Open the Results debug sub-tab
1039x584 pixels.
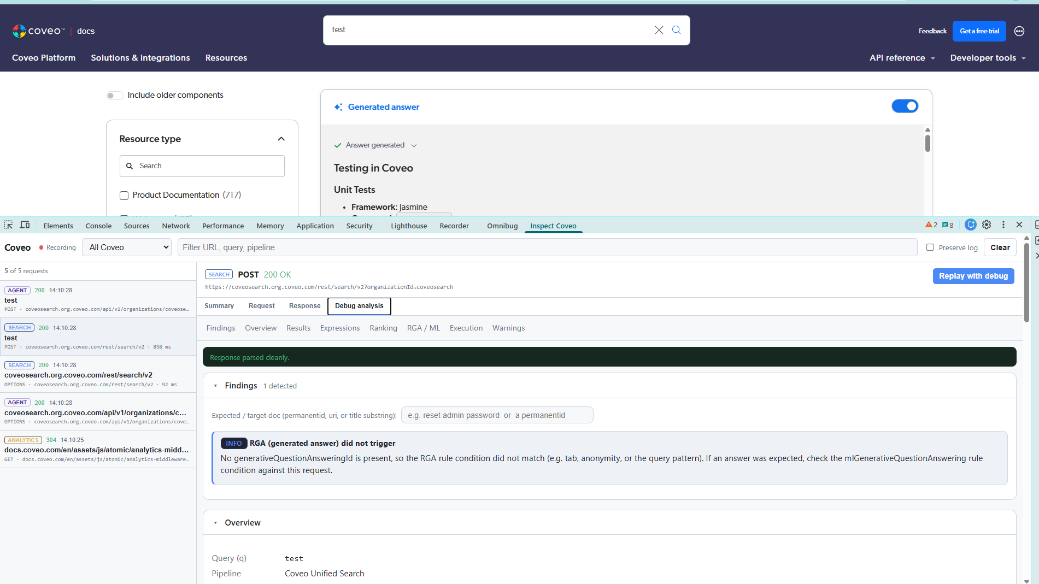click(298, 328)
